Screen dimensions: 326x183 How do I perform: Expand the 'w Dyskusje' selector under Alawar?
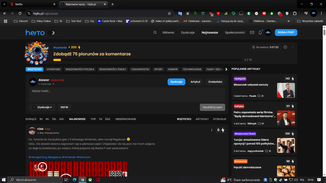point(46,84)
